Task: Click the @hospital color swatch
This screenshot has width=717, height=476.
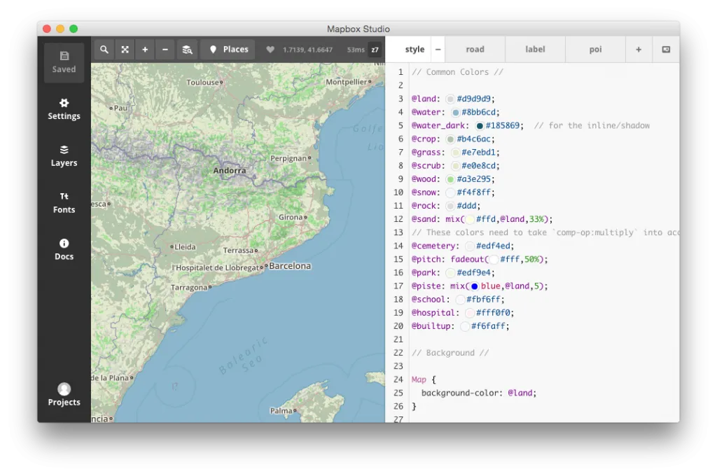Action: click(x=470, y=313)
